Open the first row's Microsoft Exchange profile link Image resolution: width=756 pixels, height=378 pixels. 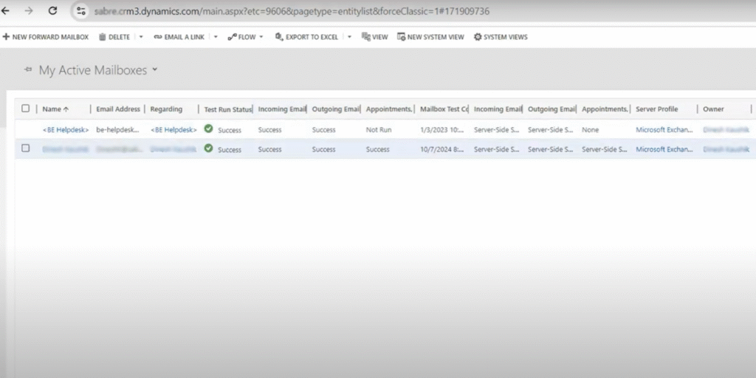664,130
